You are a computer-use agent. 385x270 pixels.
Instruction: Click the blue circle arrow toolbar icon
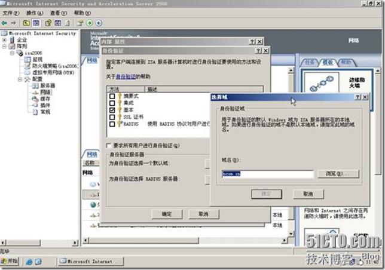[99, 23]
